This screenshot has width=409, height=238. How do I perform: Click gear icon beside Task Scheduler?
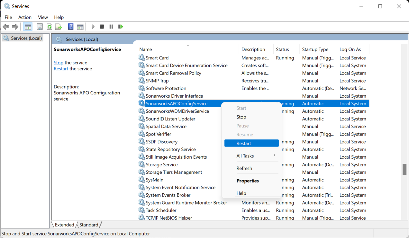[x=141, y=210]
